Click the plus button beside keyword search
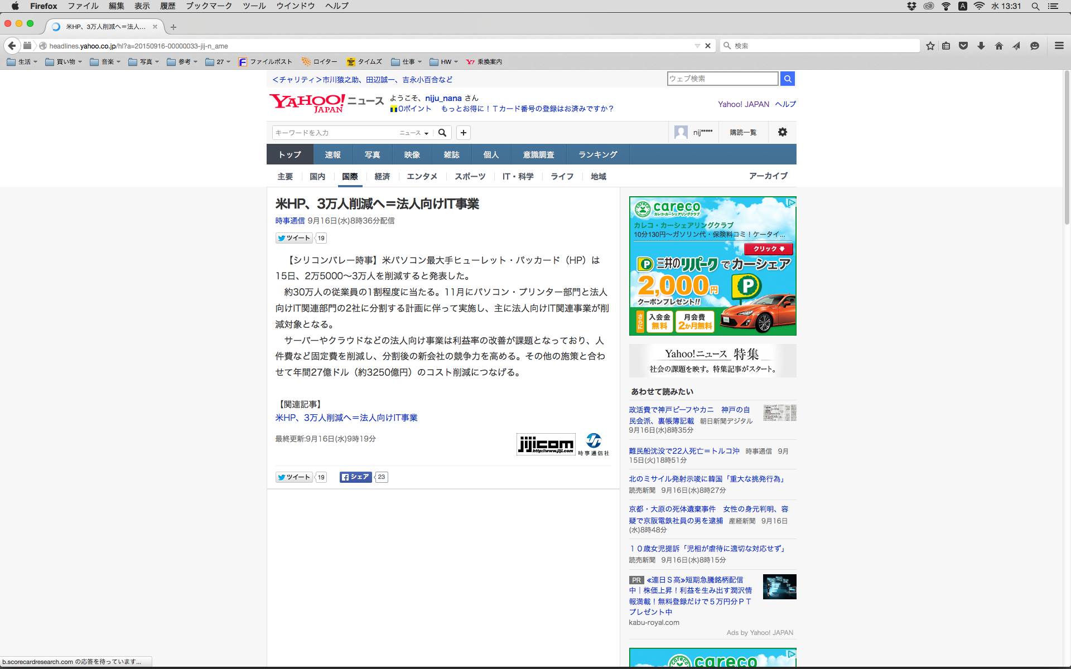1071x669 pixels. tap(463, 133)
